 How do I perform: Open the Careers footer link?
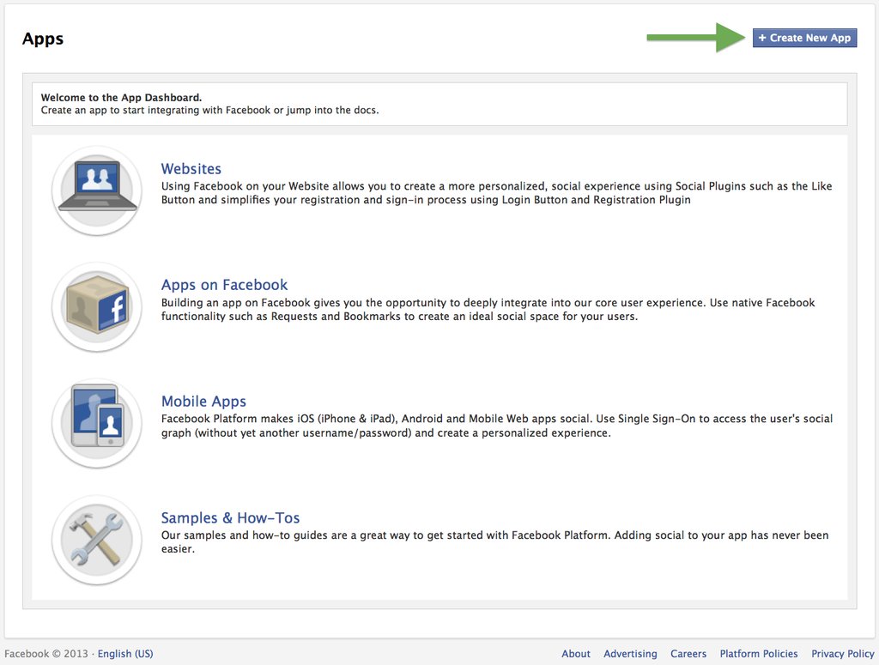(688, 654)
